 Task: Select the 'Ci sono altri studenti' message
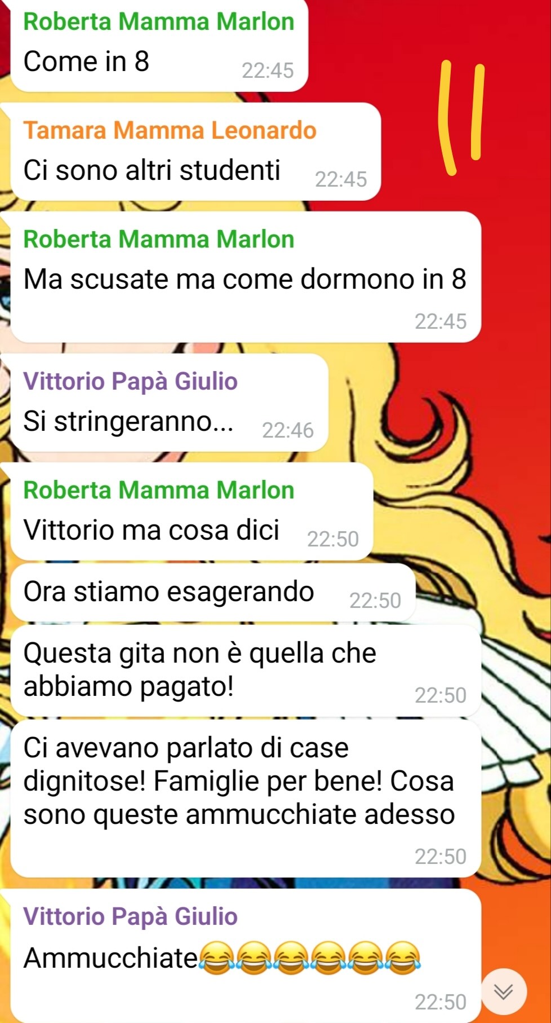(195, 152)
